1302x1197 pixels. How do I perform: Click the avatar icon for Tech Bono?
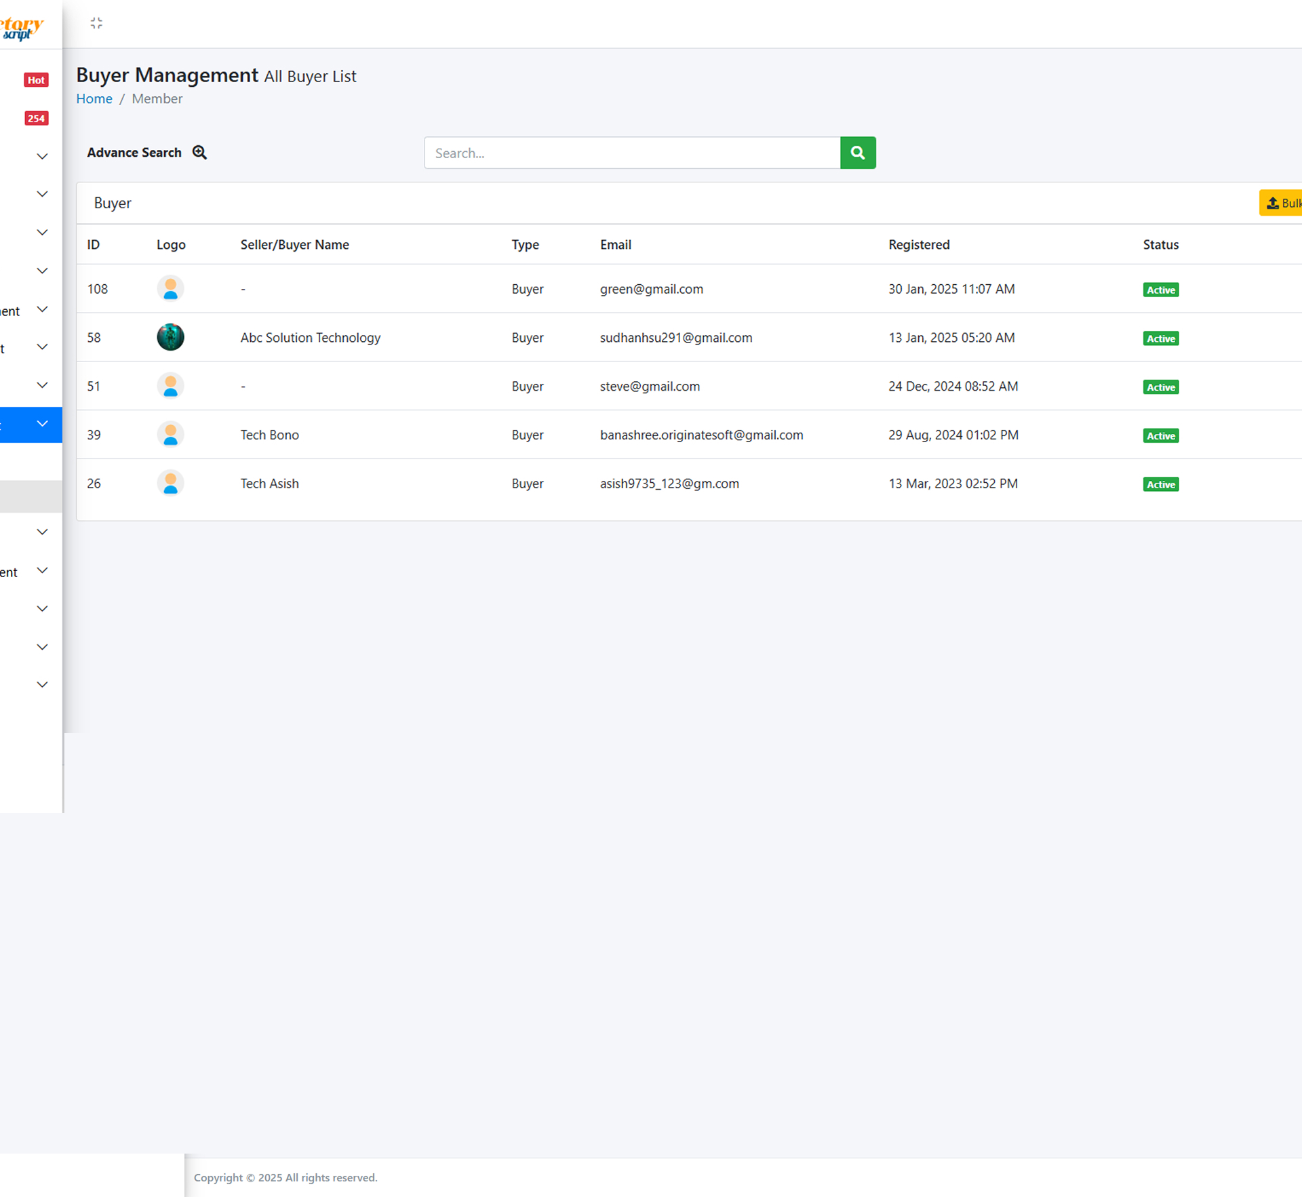coord(170,435)
